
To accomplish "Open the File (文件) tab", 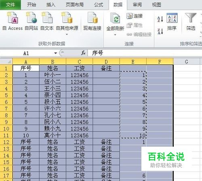I will (11, 5).
